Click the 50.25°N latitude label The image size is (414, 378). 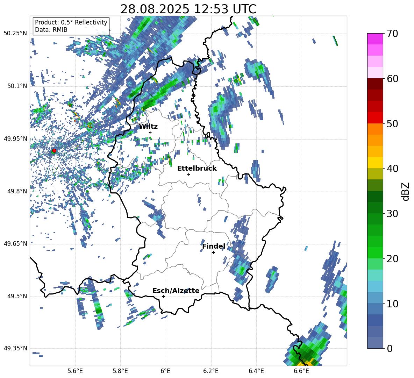[15, 34]
